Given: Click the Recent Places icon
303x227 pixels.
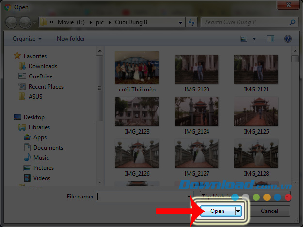Looking at the screenshot, I should pyautogui.click(x=22, y=87).
